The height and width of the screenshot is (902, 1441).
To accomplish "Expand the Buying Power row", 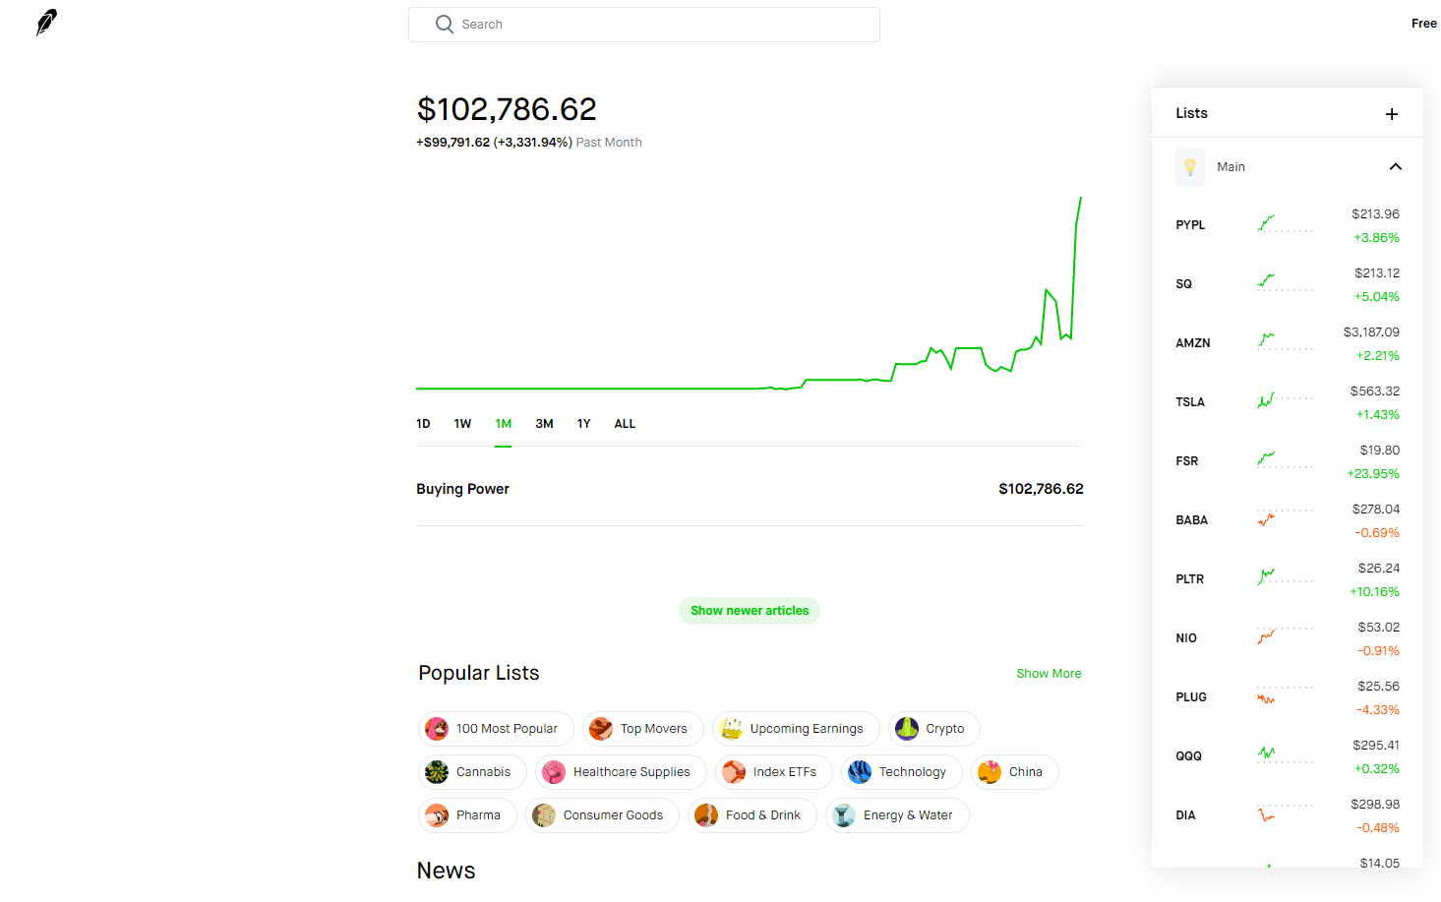I will (x=750, y=489).
